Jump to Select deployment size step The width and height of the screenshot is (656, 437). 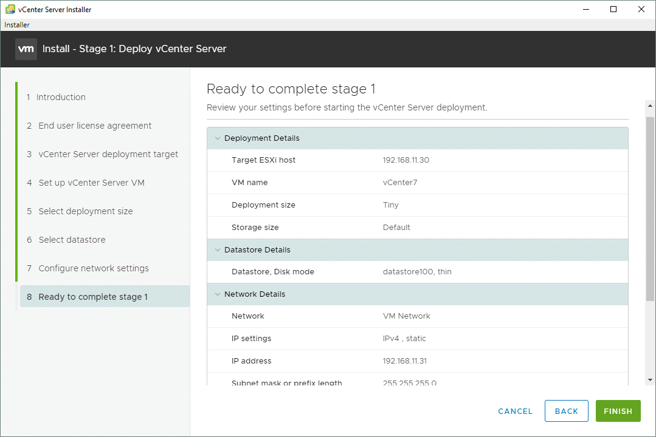coord(85,211)
